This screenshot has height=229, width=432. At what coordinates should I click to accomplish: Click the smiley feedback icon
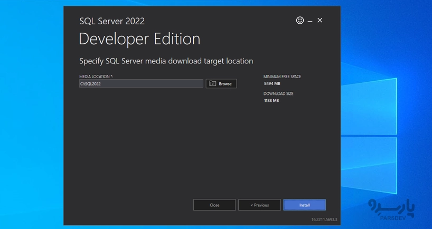(300, 21)
